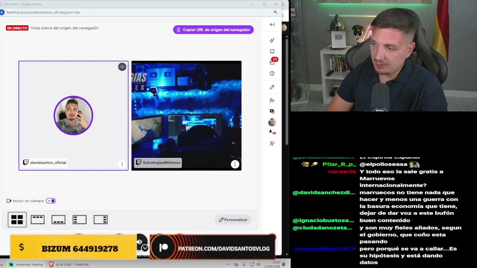Click the speaker volume button above banners
This screenshot has height=268, width=477.
click(x=140, y=242)
